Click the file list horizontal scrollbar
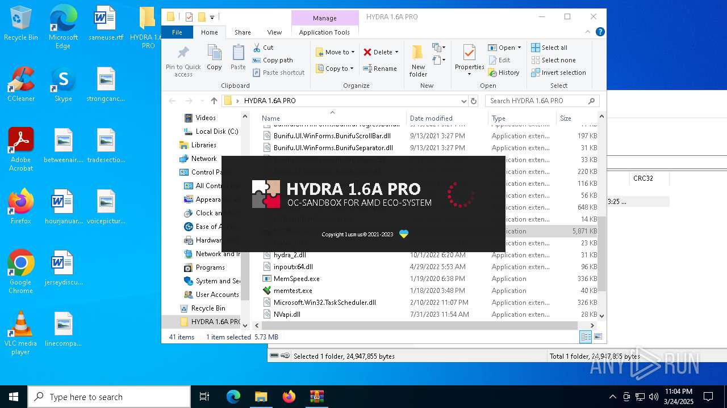The image size is (727, 408). [419, 325]
